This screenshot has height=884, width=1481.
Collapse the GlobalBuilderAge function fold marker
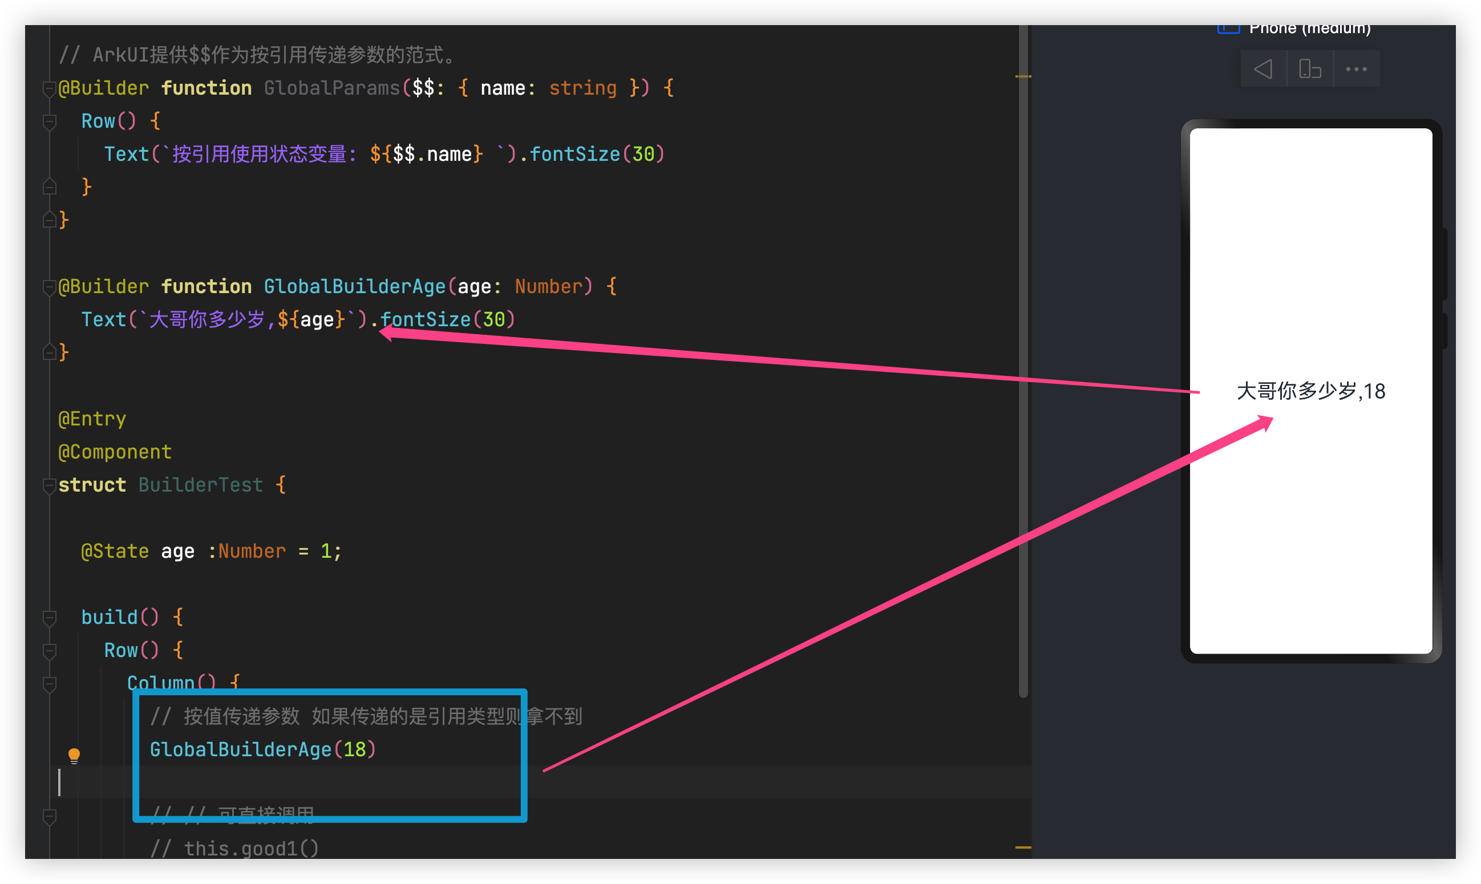pyautogui.click(x=50, y=287)
